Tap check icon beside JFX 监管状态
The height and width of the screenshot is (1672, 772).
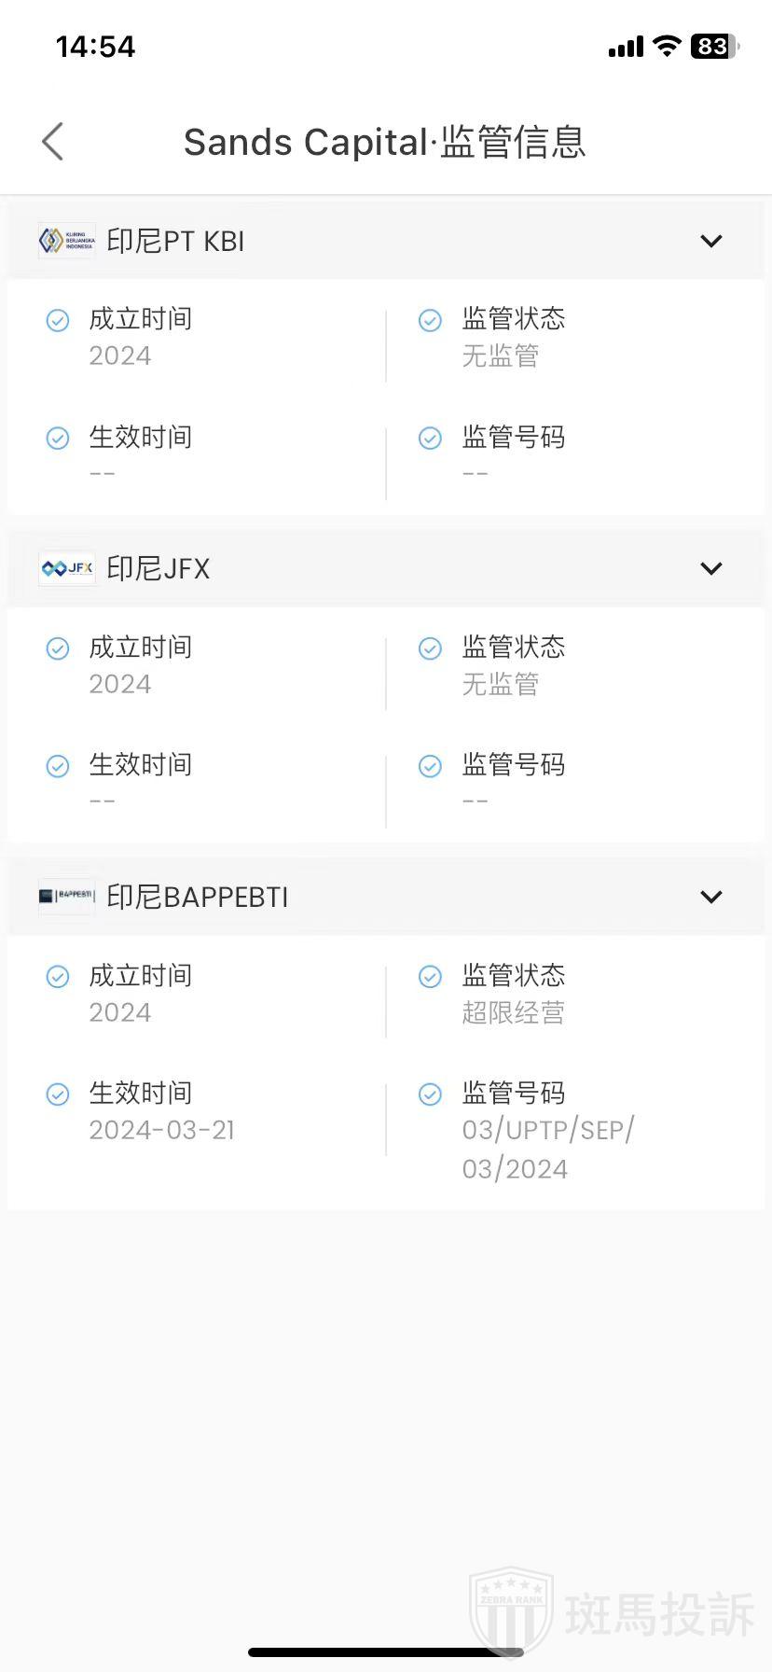430,648
